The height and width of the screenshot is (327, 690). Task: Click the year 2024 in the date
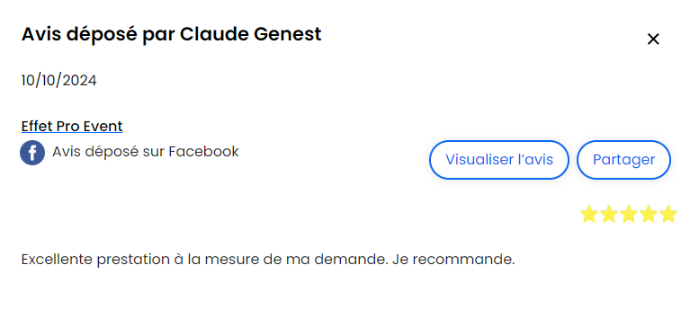79,81
